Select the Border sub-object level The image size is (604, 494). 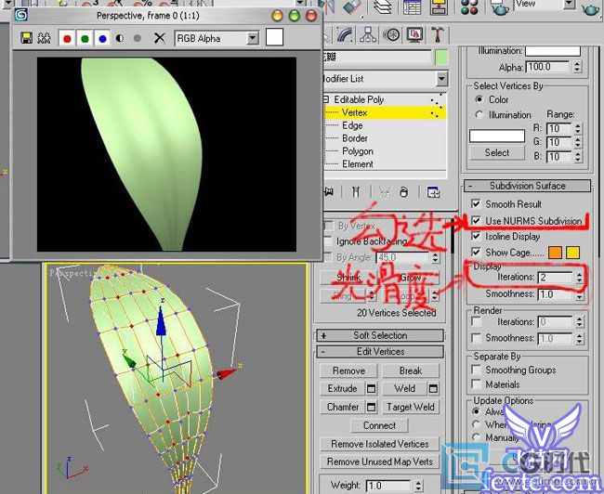(355, 138)
